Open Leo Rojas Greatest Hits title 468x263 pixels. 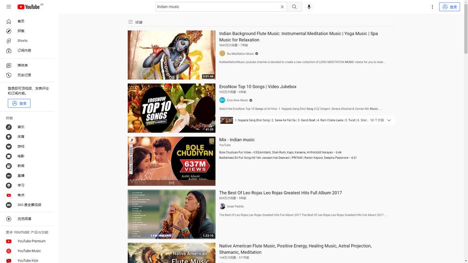pos(281,193)
